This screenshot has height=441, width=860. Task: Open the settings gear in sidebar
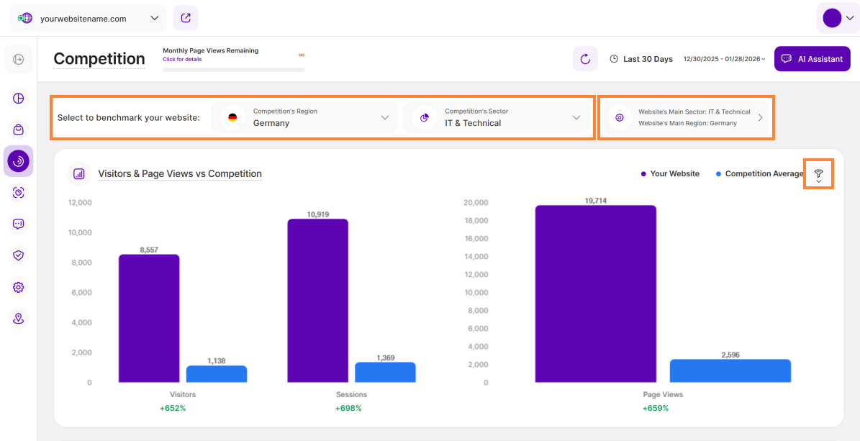pyautogui.click(x=19, y=287)
